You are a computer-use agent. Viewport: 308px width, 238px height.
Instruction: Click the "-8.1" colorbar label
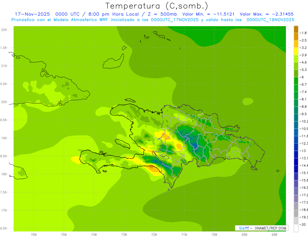point(303,99)
